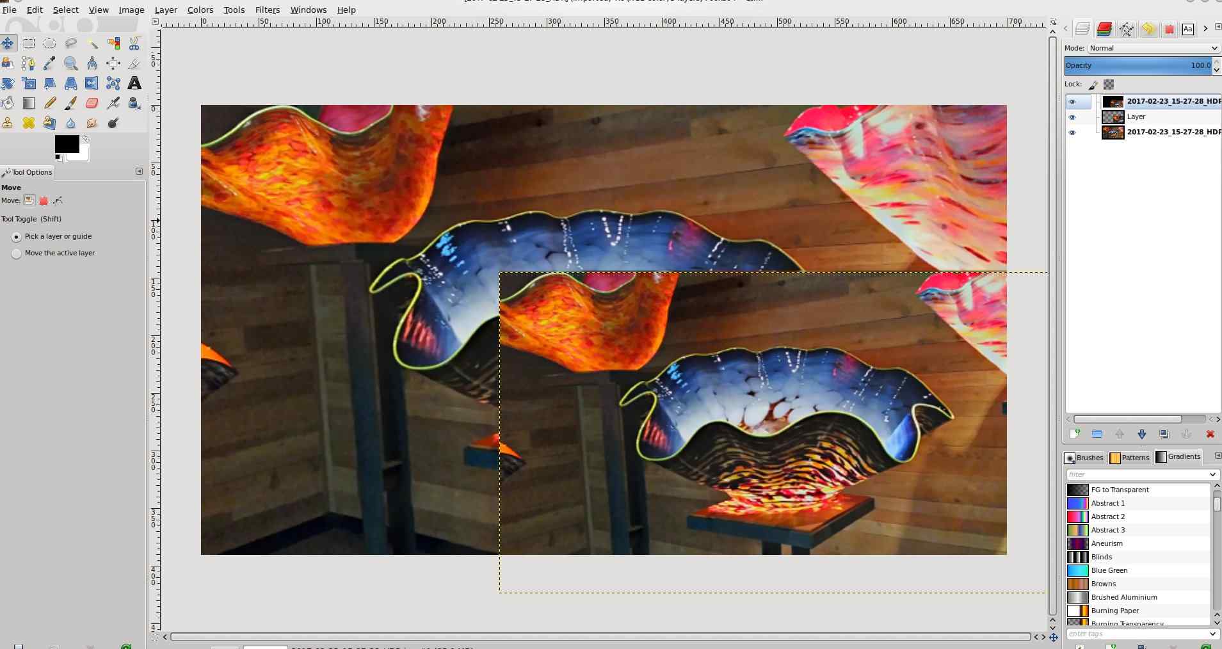Viewport: 1222px width, 649px height.
Task: Set Move mode to path
Action: pyautogui.click(x=58, y=201)
